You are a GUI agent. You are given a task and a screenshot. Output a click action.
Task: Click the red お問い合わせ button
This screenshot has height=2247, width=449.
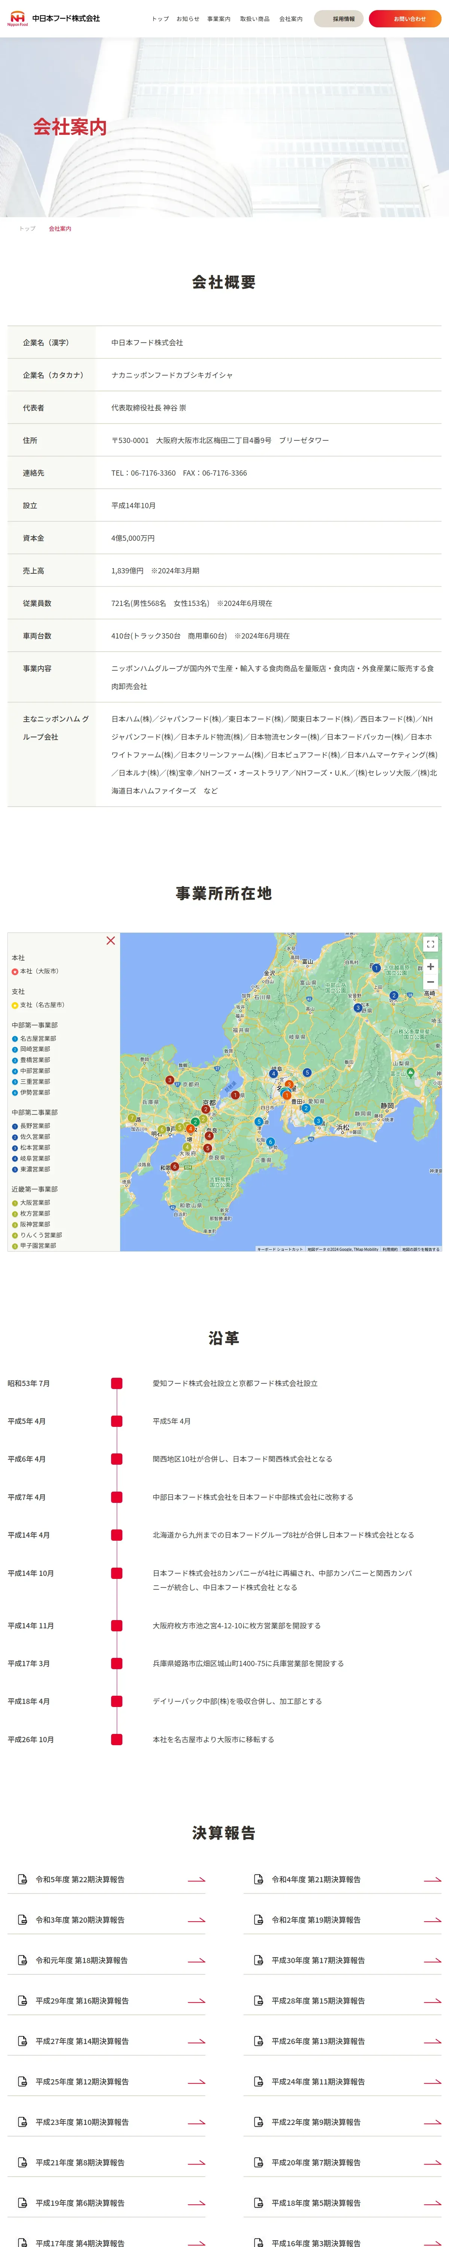pyautogui.click(x=404, y=18)
